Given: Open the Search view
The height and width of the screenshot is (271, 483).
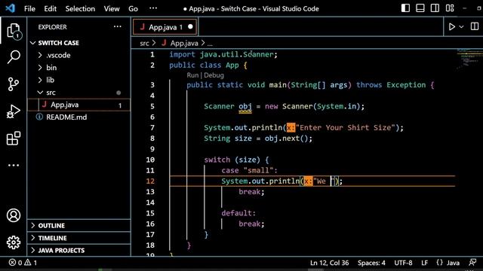Looking at the screenshot, I should pos(14,57).
